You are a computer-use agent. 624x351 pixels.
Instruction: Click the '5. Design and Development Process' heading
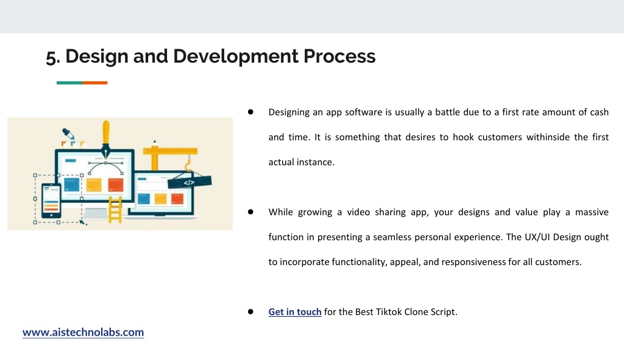(210, 56)
